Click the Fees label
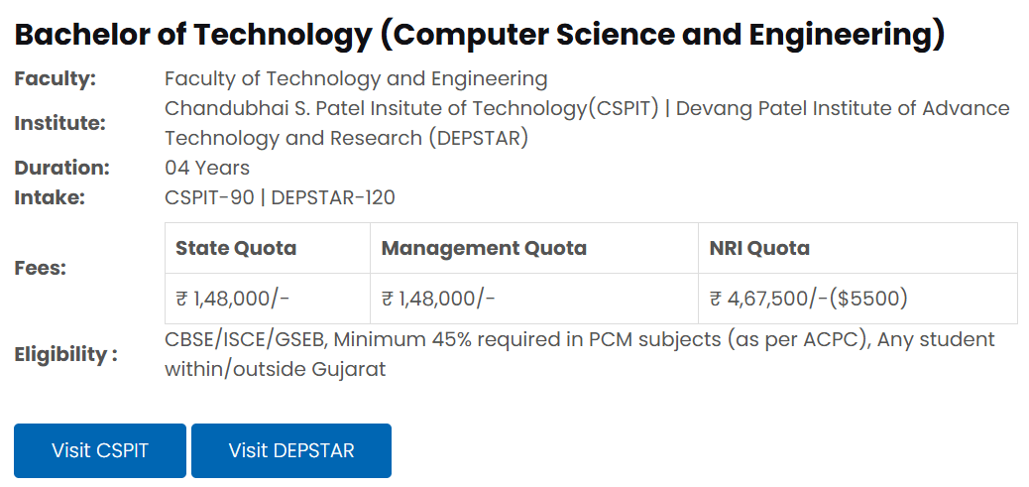Screen dimensions: 1029x487 41,268
